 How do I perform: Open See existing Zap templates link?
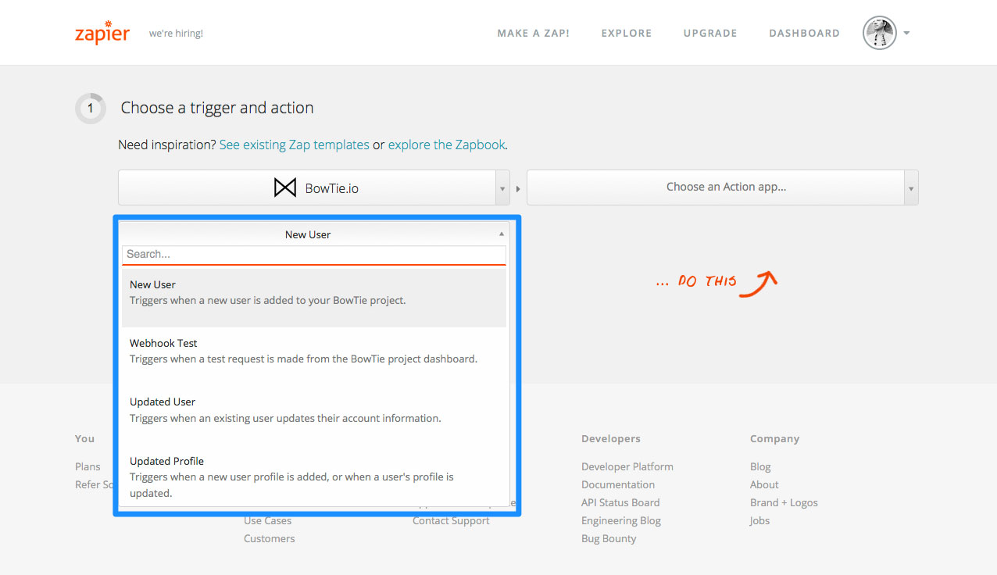(295, 145)
